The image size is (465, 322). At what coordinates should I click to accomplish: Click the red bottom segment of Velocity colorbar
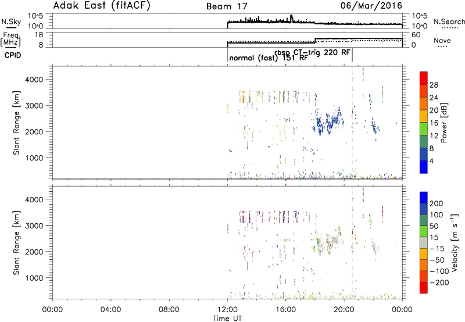[424, 288]
